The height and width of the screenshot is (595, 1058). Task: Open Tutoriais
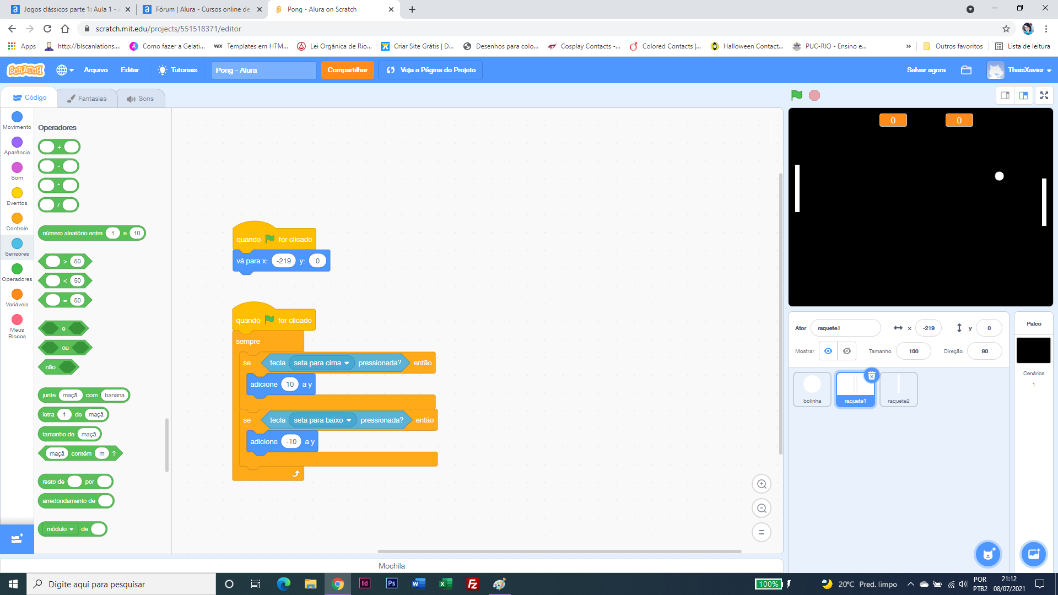(x=177, y=70)
